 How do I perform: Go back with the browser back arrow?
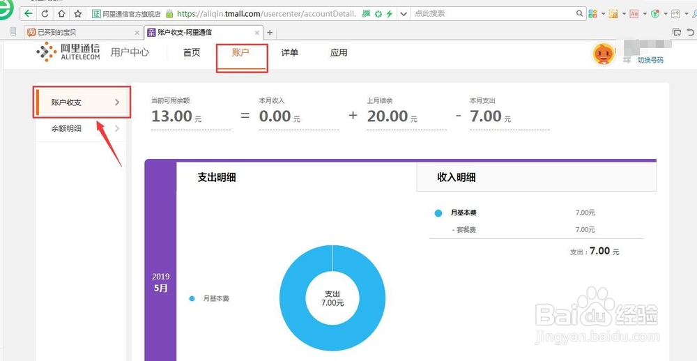[x=29, y=14]
